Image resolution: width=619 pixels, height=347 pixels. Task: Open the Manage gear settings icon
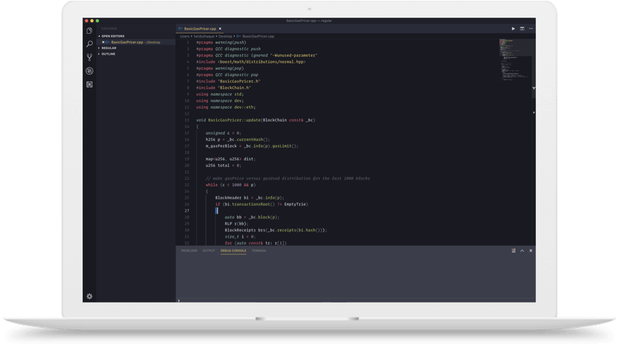click(89, 296)
